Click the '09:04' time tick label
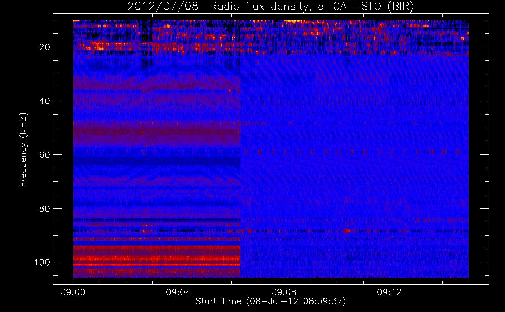The image size is (505, 312). click(179, 292)
